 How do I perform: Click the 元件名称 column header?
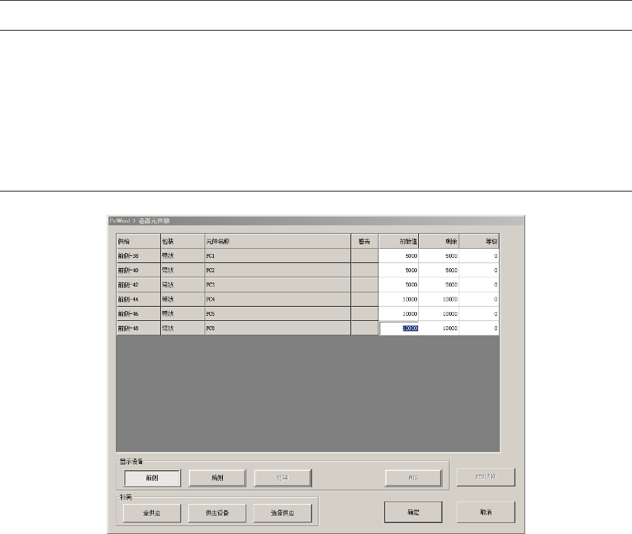278,241
